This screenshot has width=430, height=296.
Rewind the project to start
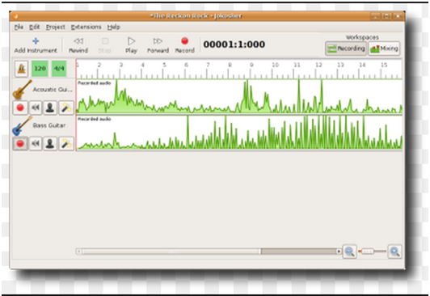click(x=78, y=45)
